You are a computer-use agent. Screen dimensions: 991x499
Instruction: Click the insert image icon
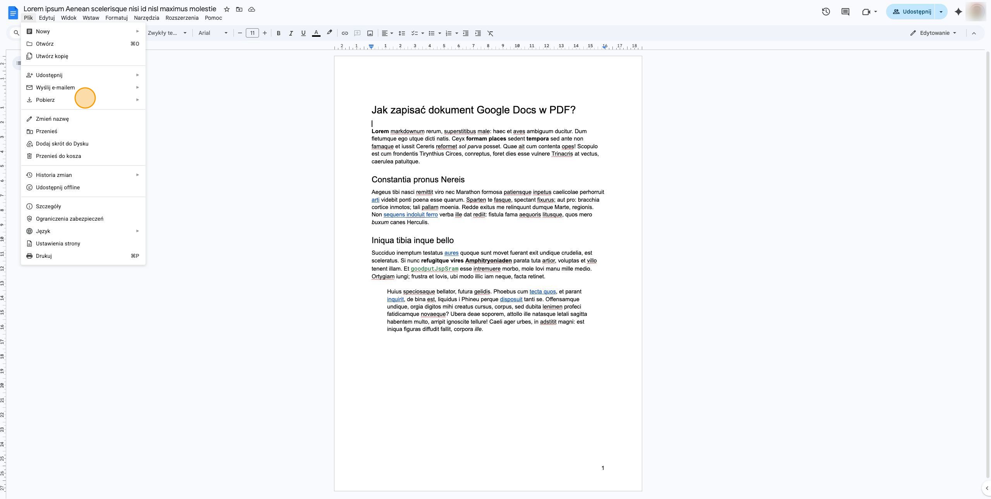click(x=370, y=33)
